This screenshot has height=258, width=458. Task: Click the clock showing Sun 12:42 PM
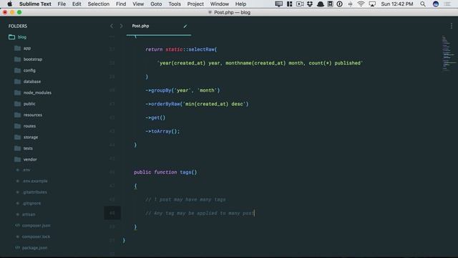point(397,4)
